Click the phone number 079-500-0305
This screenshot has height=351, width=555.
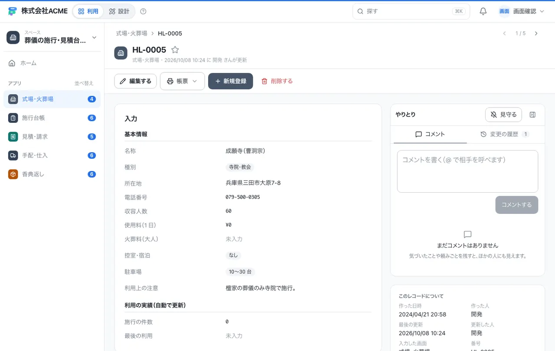[243, 197]
